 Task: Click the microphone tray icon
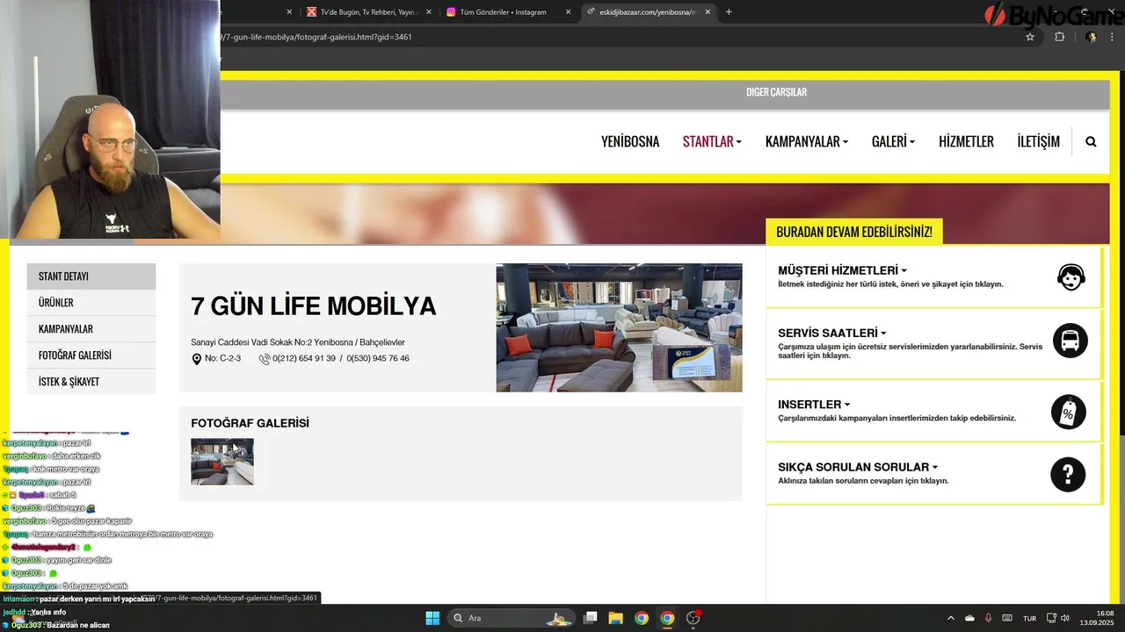[x=988, y=618]
